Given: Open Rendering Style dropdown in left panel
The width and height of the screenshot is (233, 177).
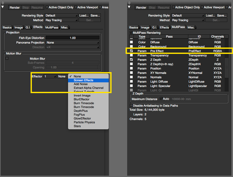Looking at the screenshot, I should [61, 16].
